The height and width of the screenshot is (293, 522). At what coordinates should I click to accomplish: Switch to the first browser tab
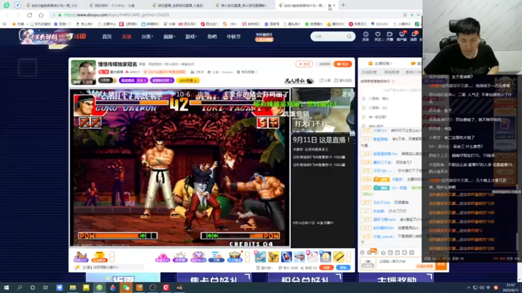pyautogui.click(x=54, y=5)
